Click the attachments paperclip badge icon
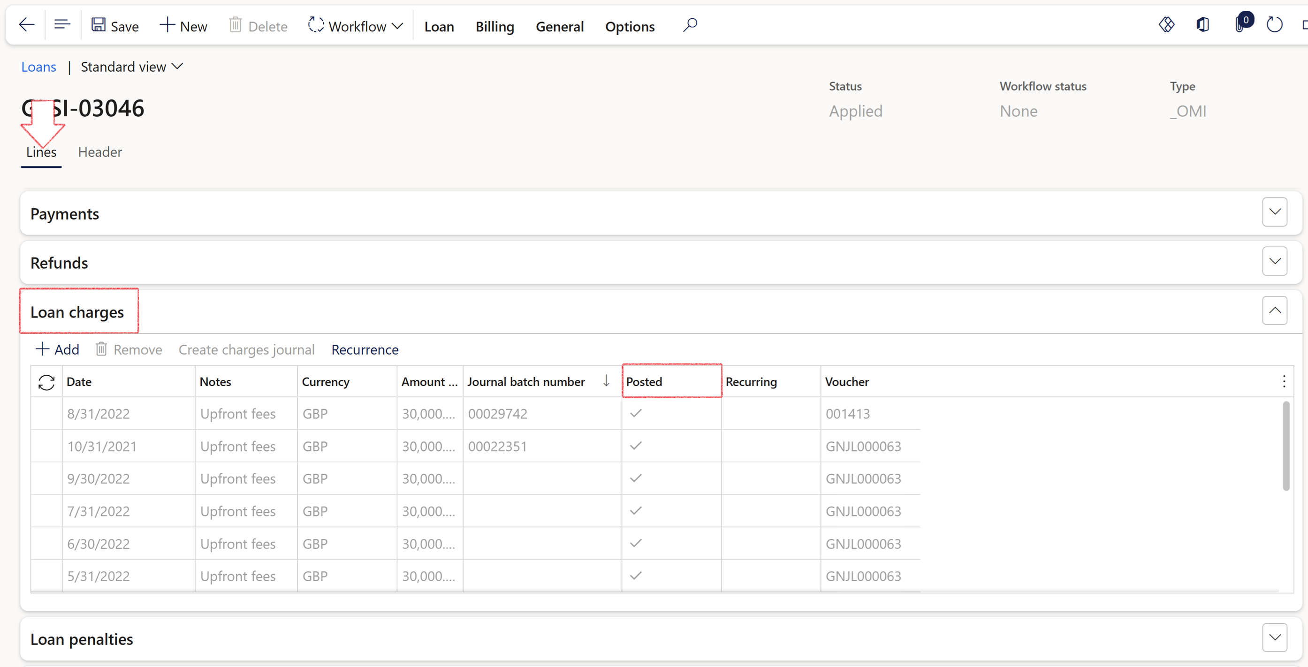The height and width of the screenshot is (667, 1308). click(1240, 25)
